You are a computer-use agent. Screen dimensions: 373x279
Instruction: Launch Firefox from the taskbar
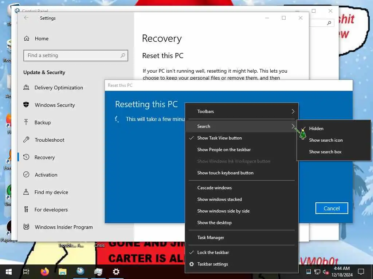click(44, 272)
